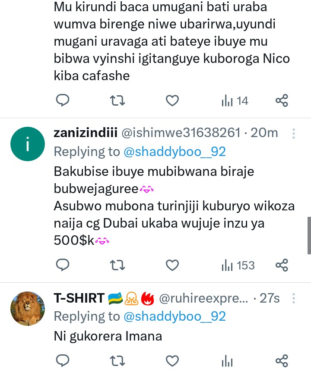Reply to zanizindiii's tweet
311x372 pixels.
coord(63,265)
